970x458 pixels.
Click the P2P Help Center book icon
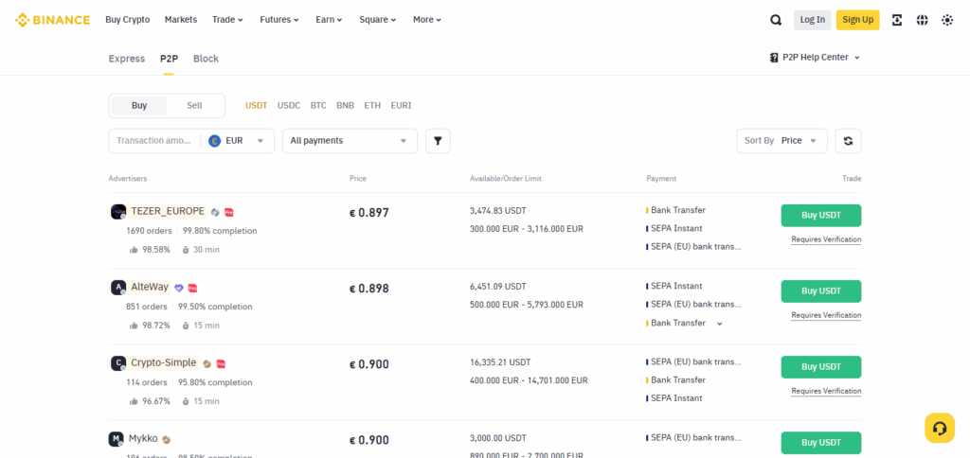click(x=774, y=58)
